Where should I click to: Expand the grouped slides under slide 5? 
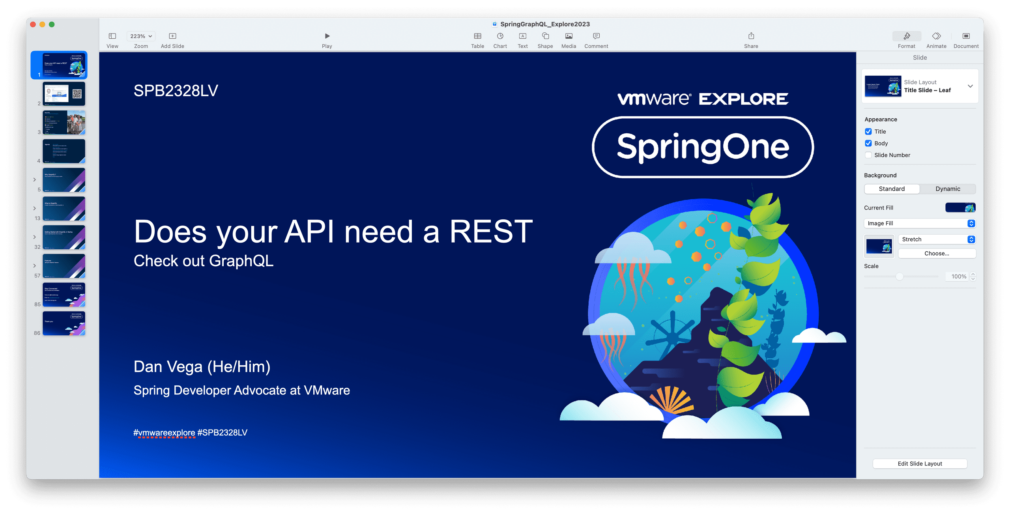tap(35, 179)
